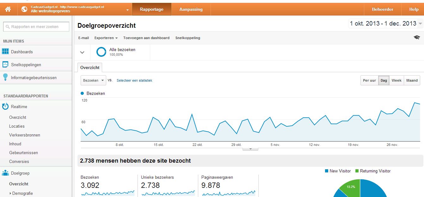
Task: Click the green 13.2% pie slice
Action: [351, 187]
